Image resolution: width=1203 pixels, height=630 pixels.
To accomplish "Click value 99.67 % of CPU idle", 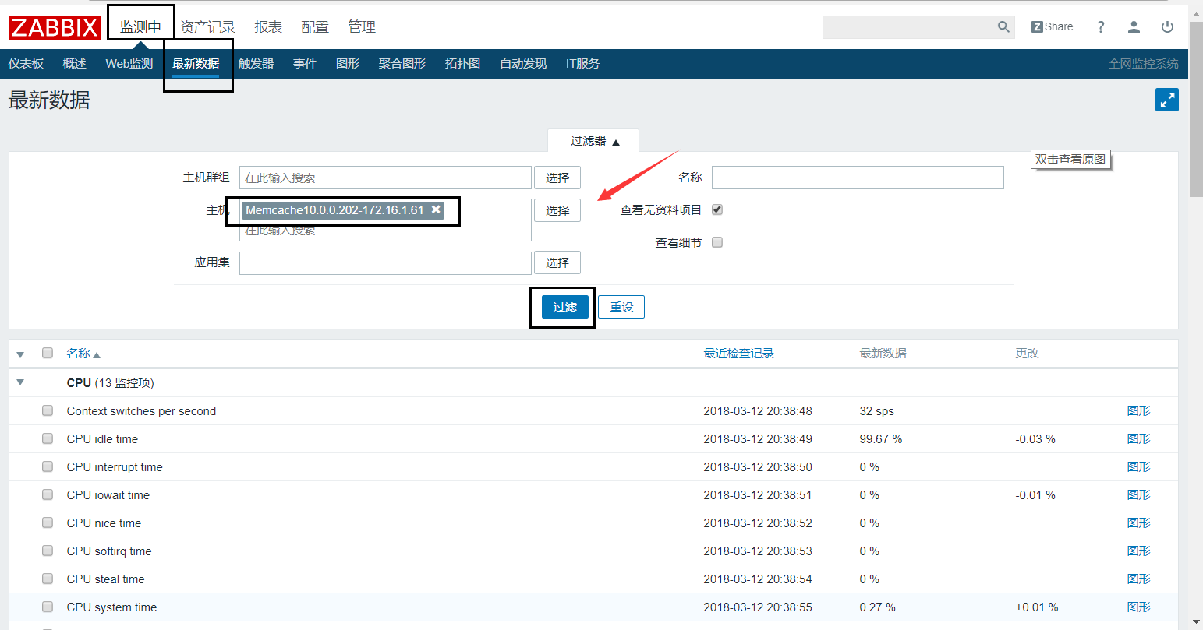I will pyautogui.click(x=880, y=439).
